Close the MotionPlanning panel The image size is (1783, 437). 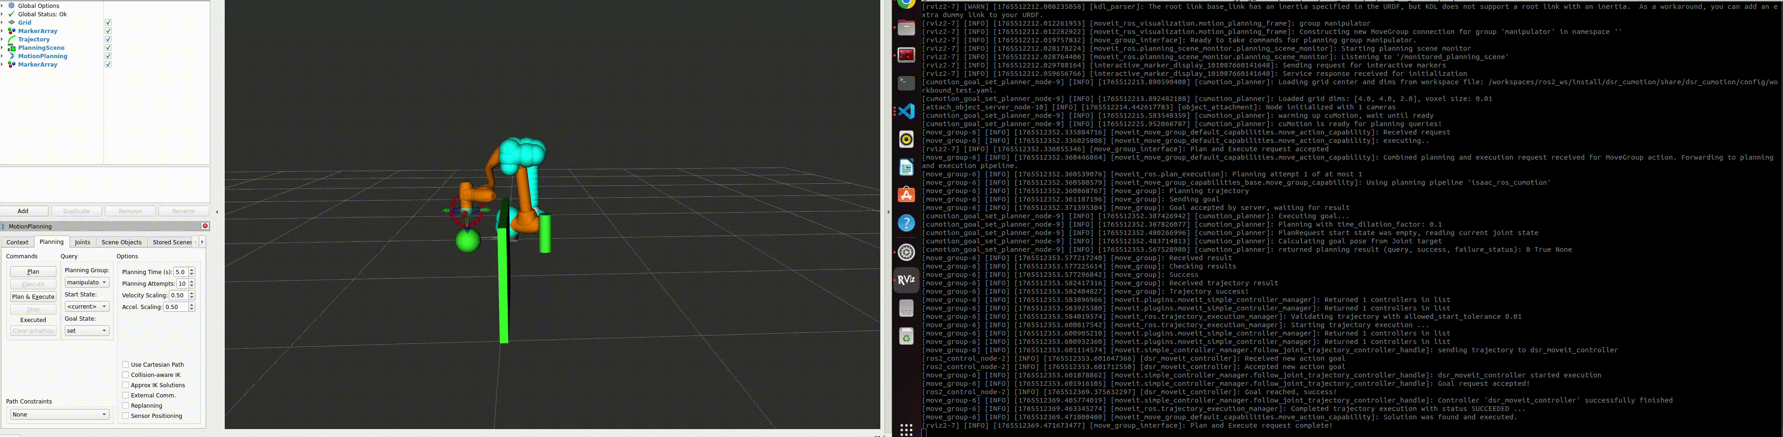tap(205, 226)
